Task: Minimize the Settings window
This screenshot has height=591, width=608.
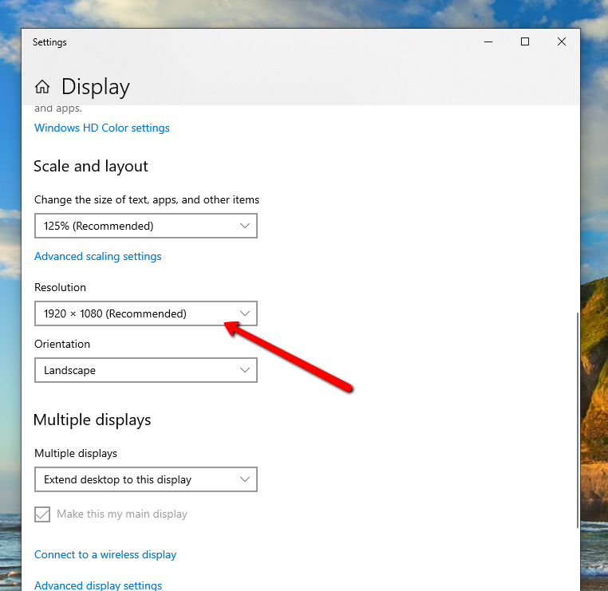Action: (x=488, y=42)
